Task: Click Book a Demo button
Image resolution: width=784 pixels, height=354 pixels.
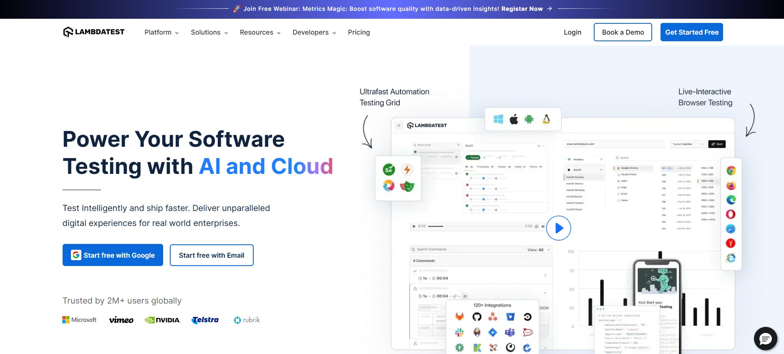Action: [x=623, y=33]
